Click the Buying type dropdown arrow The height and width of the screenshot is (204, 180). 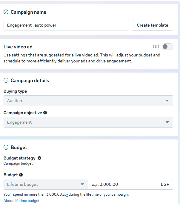[167, 101]
